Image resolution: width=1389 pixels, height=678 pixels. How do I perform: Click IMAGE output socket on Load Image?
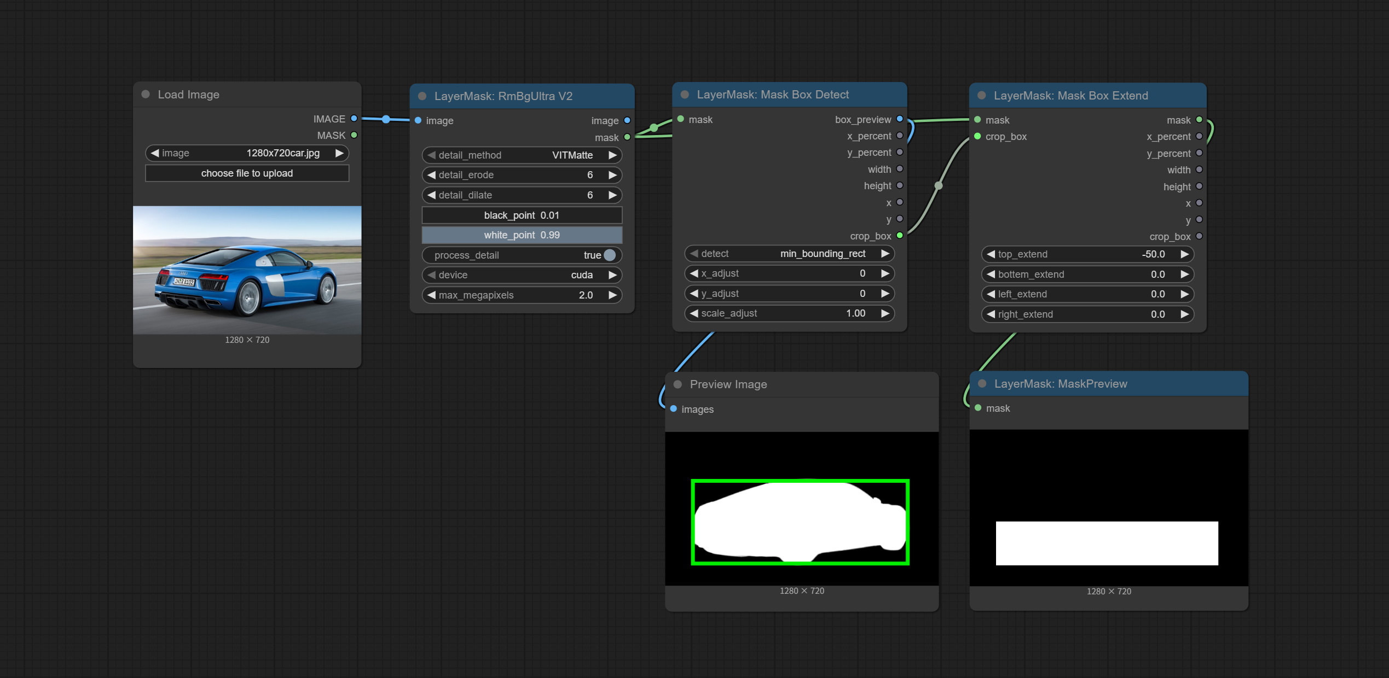pyautogui.click(x=354, y=119)
